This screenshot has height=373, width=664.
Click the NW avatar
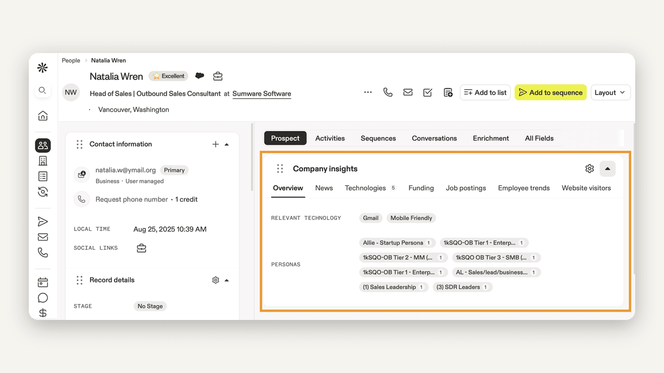pyautogui.click(x=71, y=92)
